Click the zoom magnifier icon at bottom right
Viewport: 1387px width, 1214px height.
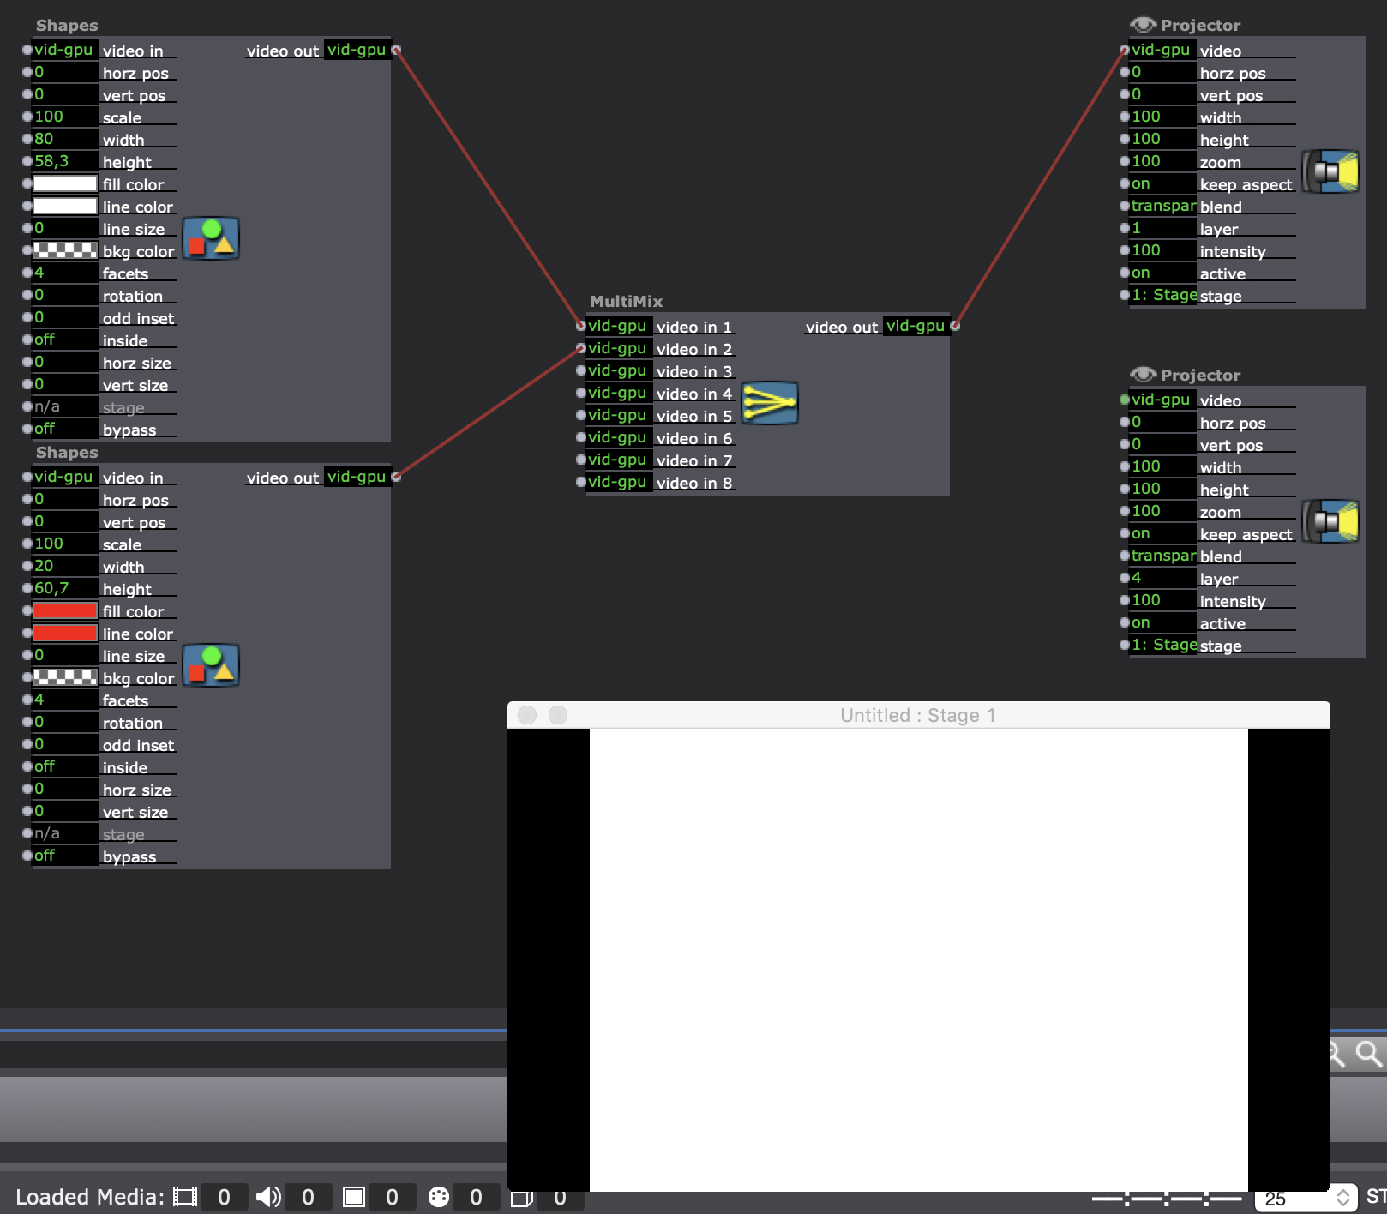tap(1367, 1055)
